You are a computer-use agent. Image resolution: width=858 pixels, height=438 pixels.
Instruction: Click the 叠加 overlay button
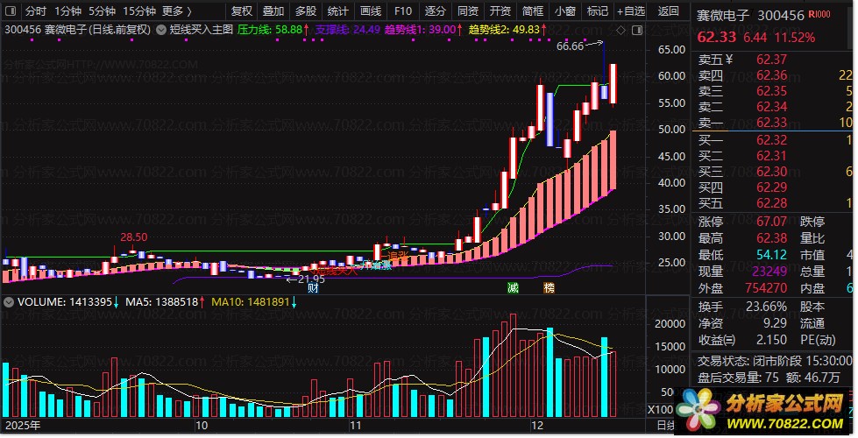(273, 11)
